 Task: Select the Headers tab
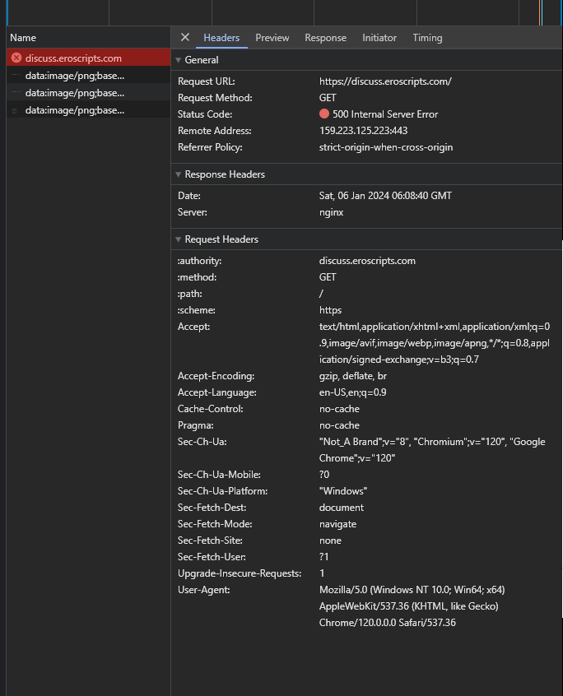[221, 38]
